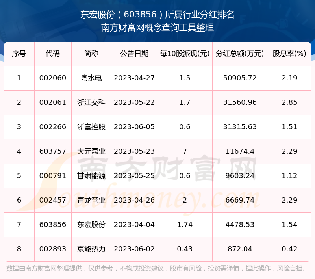Click the title 东宏股份（603856）所属行业分红排名
The width and height of the screenshot is (315, 279).
(x=157, y=15)
